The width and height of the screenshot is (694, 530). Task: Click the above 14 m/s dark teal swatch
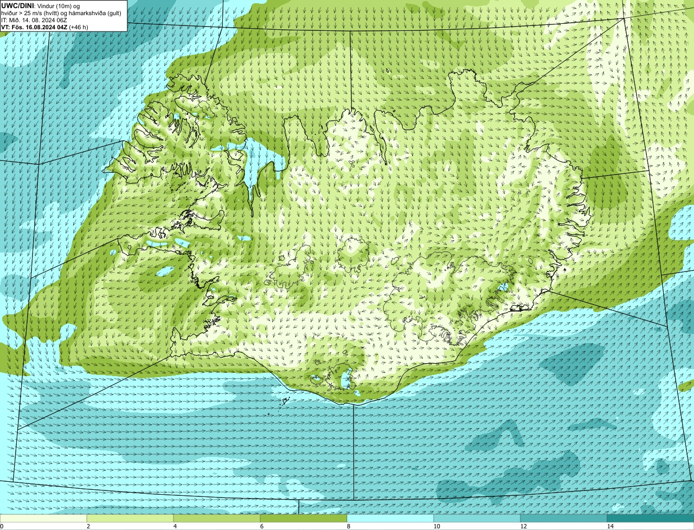point(651,518)
